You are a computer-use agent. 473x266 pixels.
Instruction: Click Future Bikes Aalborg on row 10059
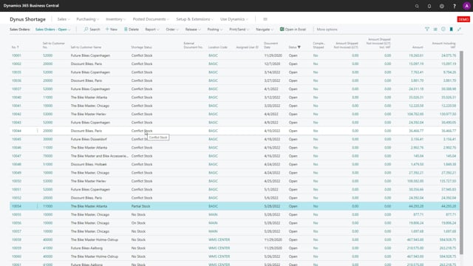[86, 248]
